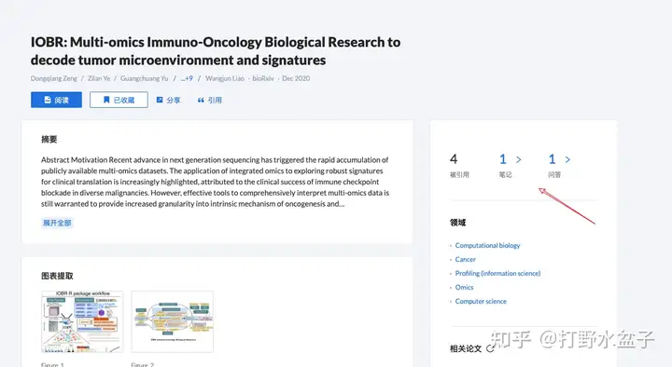Viewport: 672px width, 367px height.
Task: Open author Dongqiang Zeng
Action: coord(54,78)
